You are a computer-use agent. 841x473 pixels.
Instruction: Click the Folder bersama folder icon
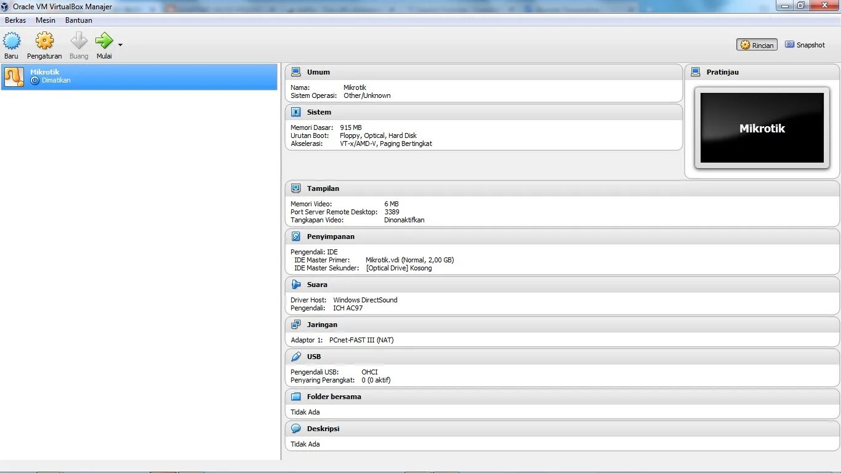point(296,397)
